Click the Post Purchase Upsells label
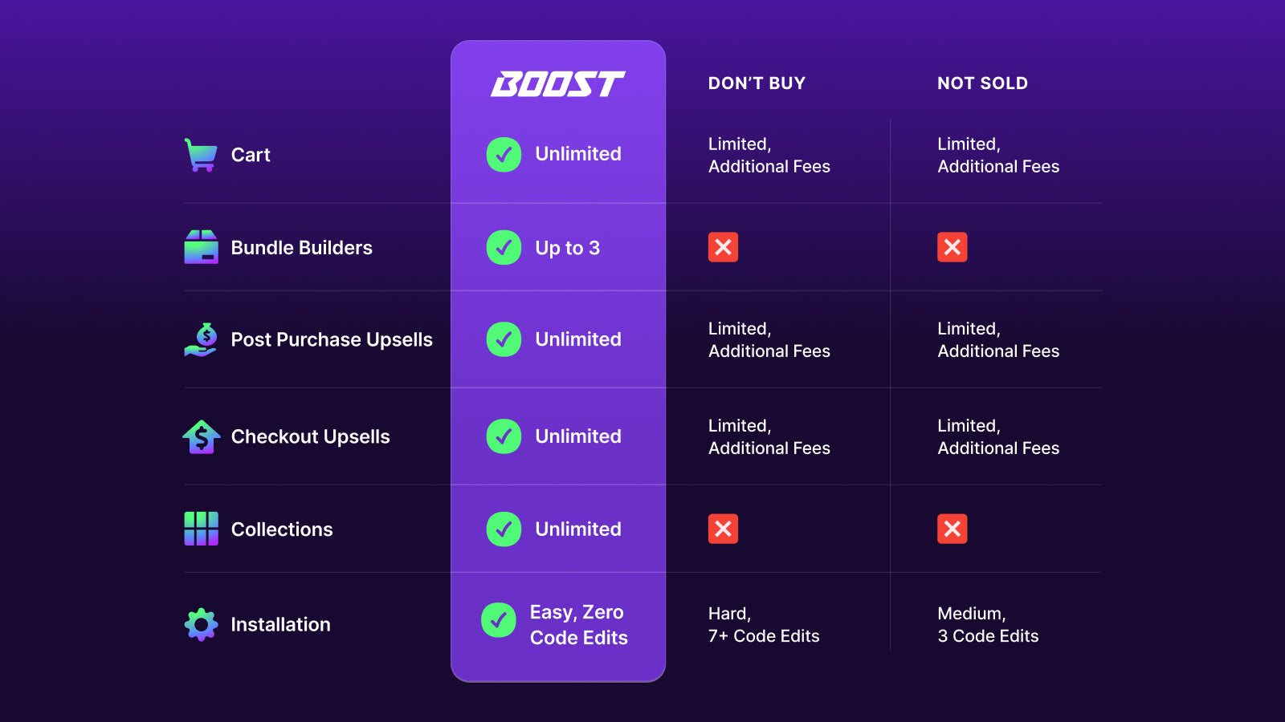The image size is (1285, 722). (x=332, y=339)
